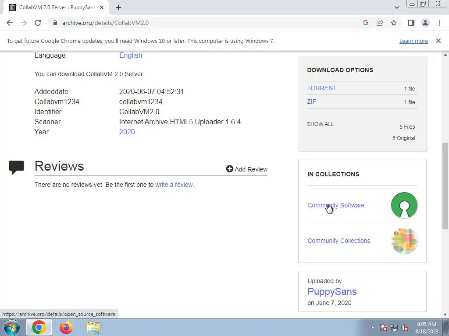Follow the English language link

(x=131, y=56)
